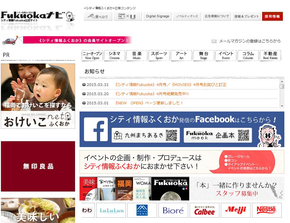Click the Bioré sponsor logo
The height and width of the screenshot is (223, 290).
173,210
